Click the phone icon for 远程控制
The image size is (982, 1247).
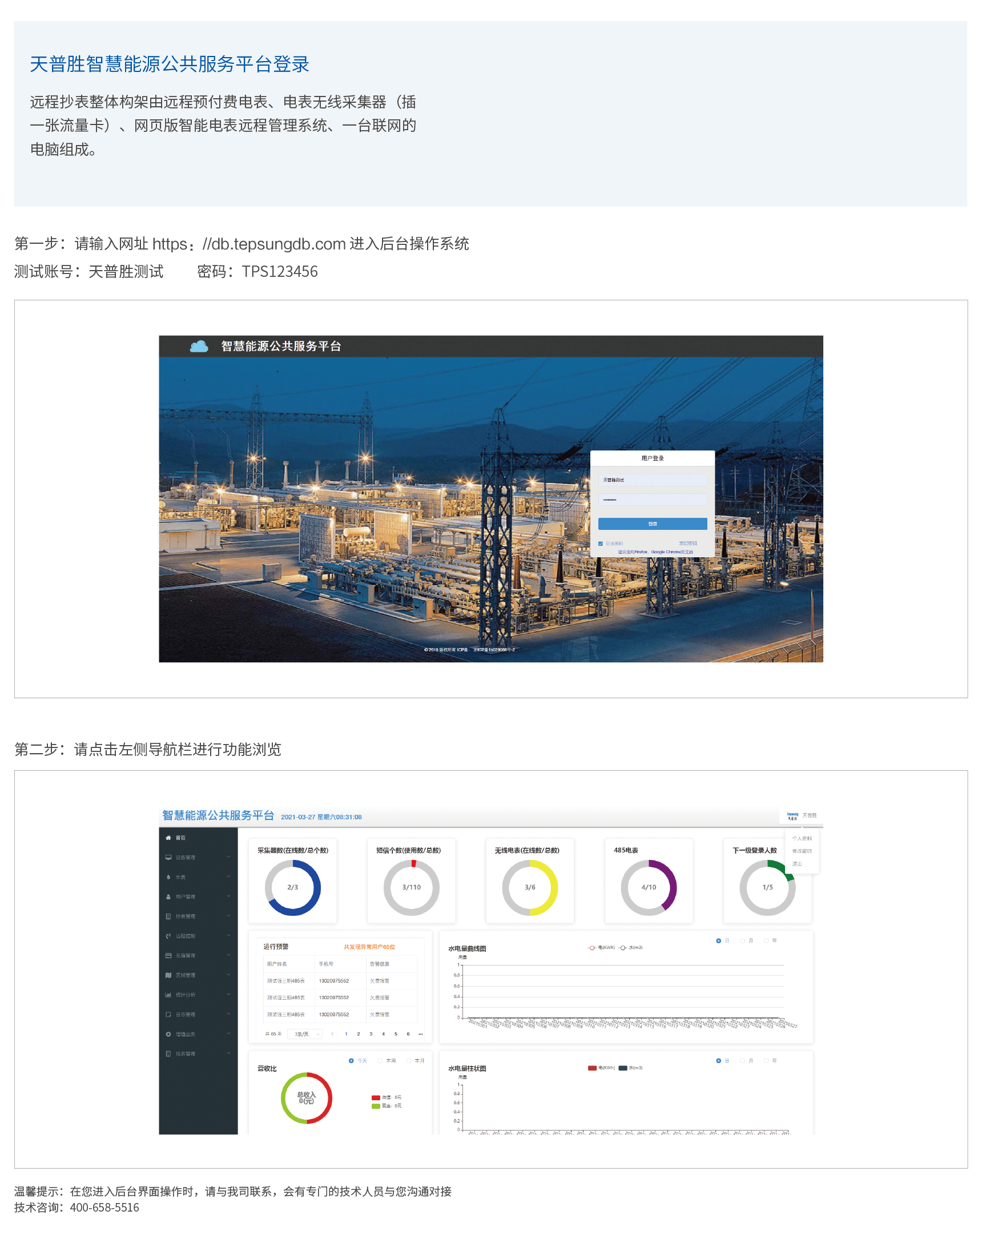[168, 935]
